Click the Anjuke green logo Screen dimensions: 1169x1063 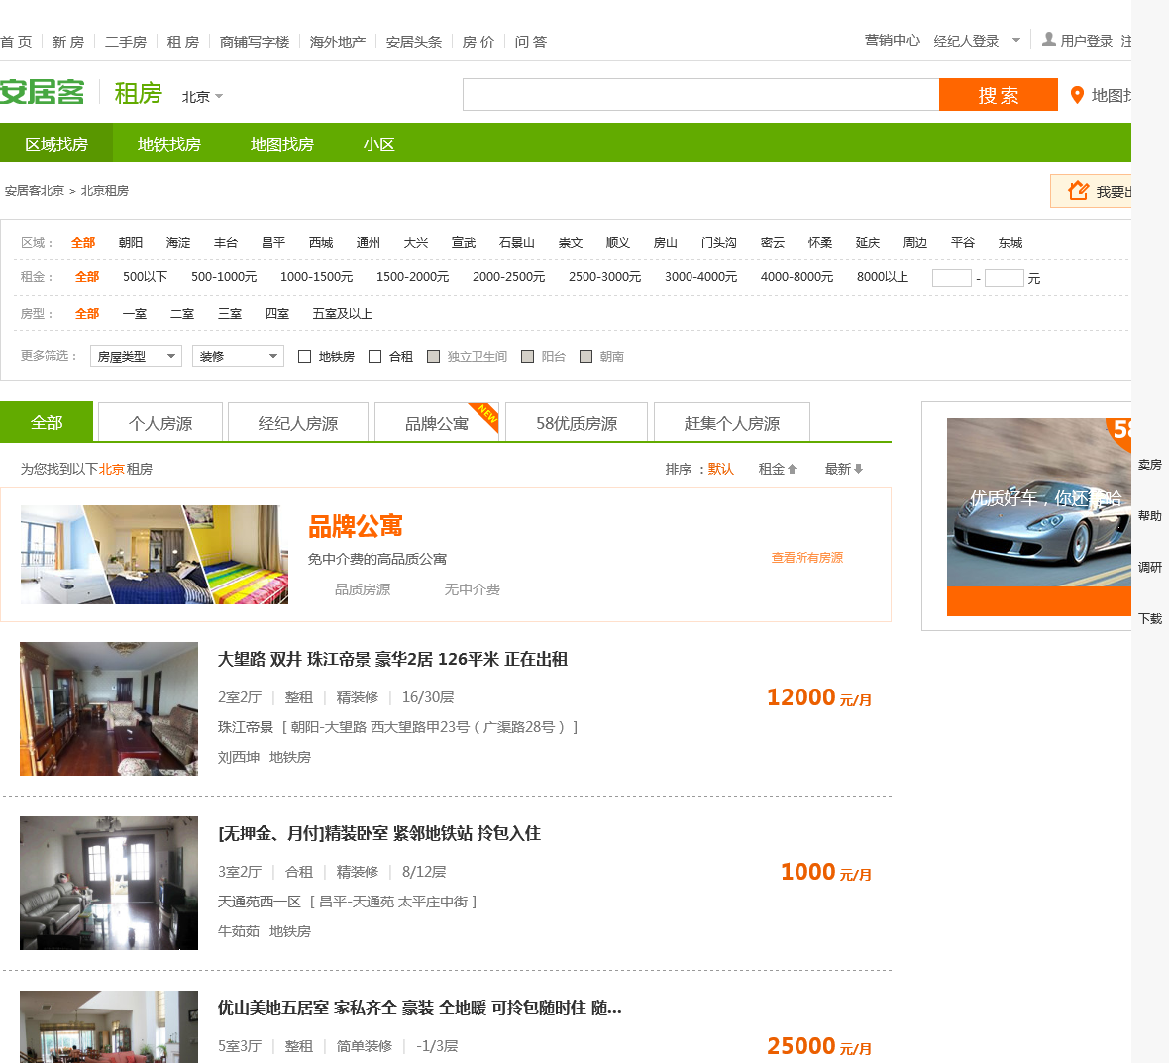(x=43, y=92)
